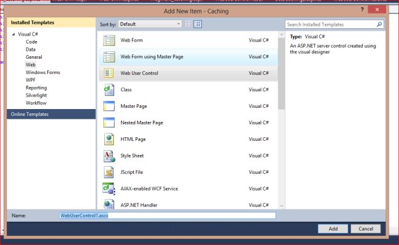Click the search magnifier icon

(x=379, y=24)
